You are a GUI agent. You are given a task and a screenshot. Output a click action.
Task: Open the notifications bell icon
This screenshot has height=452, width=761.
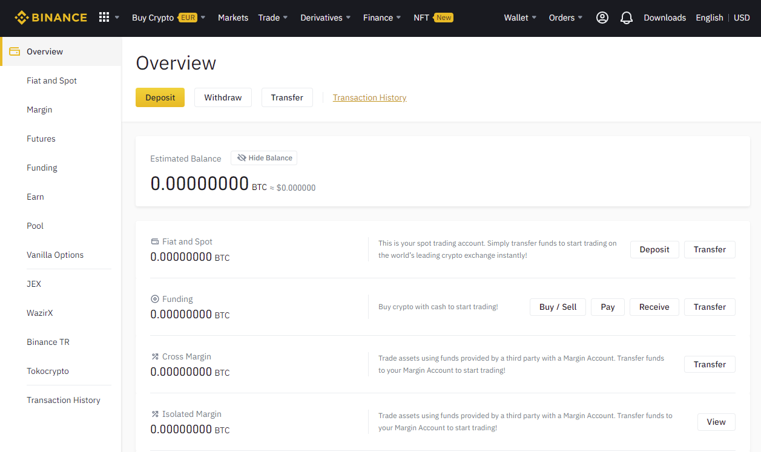tap(627, 18)
